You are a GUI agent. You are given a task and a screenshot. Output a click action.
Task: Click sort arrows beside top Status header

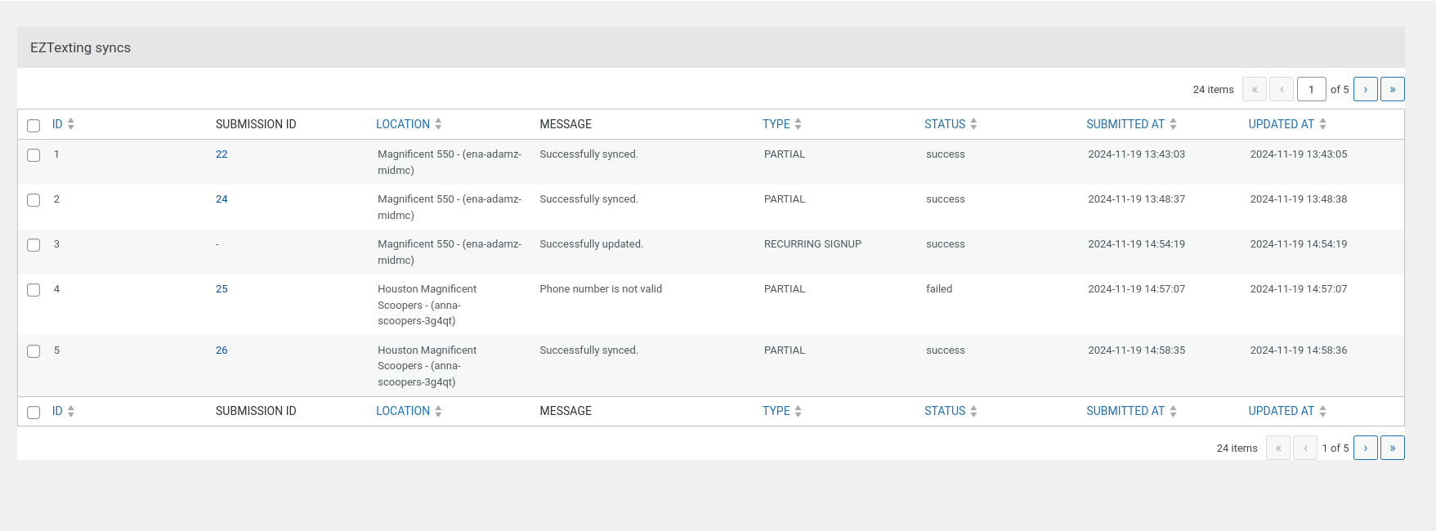click(x=973, y=124)
